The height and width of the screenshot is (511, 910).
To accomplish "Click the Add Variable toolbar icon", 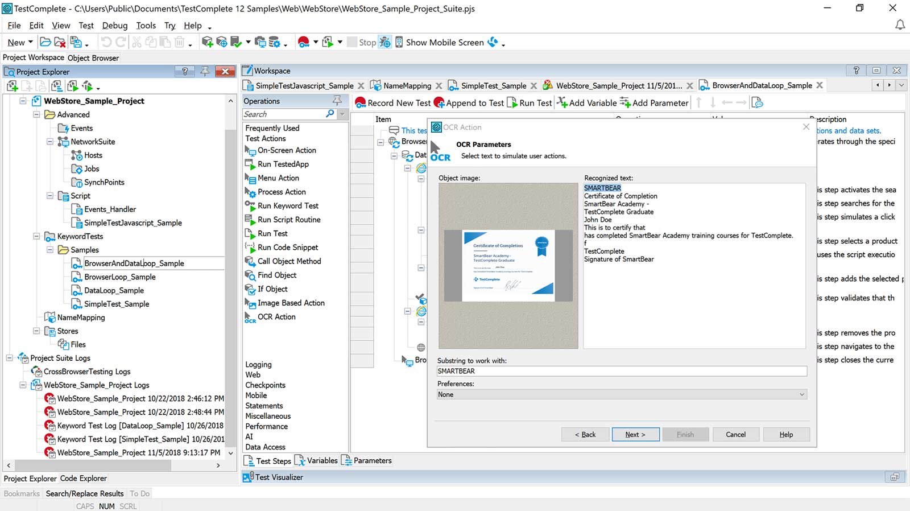I will (x=562, y=103).
